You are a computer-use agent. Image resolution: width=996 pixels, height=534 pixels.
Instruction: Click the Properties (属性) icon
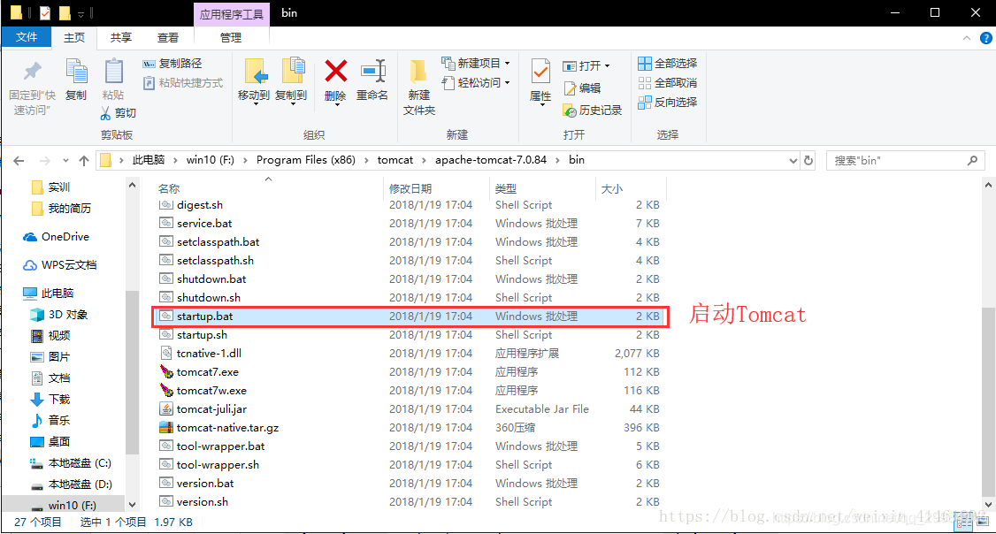click(540, 72)
